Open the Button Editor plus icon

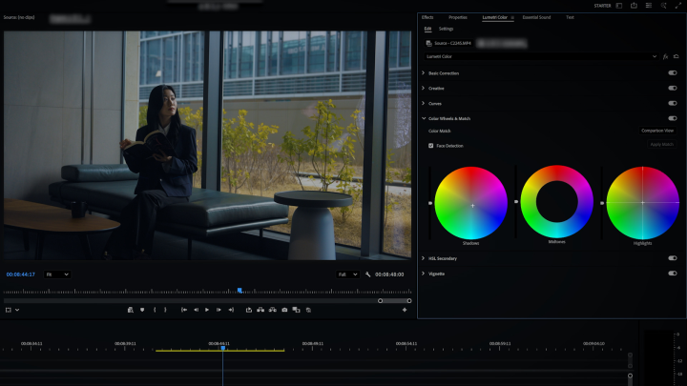click(404, 310)
